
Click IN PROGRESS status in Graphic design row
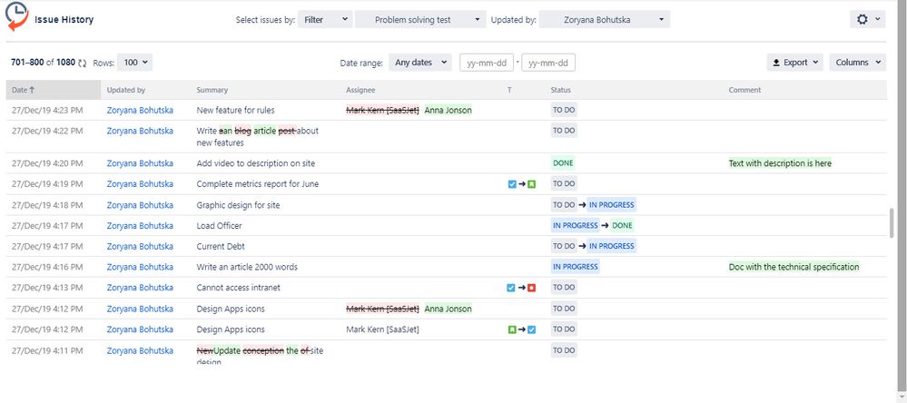tap(611, 205)
